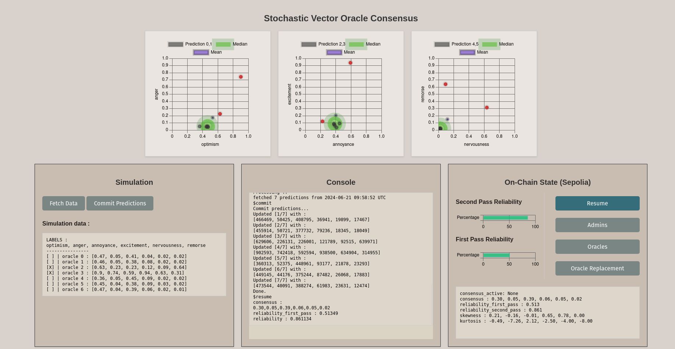Toggle Mean legend in optimism chart
This screenshot has height=349, width=675.
click(201, 52)
